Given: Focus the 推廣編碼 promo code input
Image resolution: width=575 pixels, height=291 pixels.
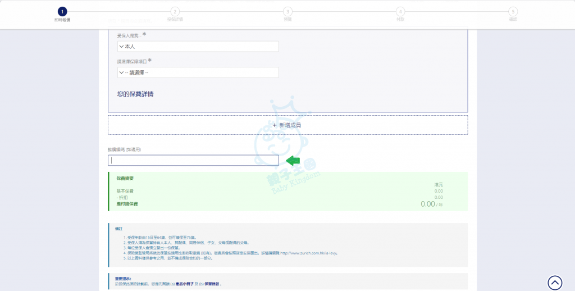Looking at the screenshot, I should 193,161.
